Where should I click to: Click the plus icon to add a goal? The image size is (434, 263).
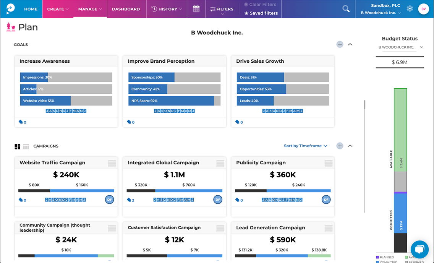pyautogui.click(x=340, y=44)
